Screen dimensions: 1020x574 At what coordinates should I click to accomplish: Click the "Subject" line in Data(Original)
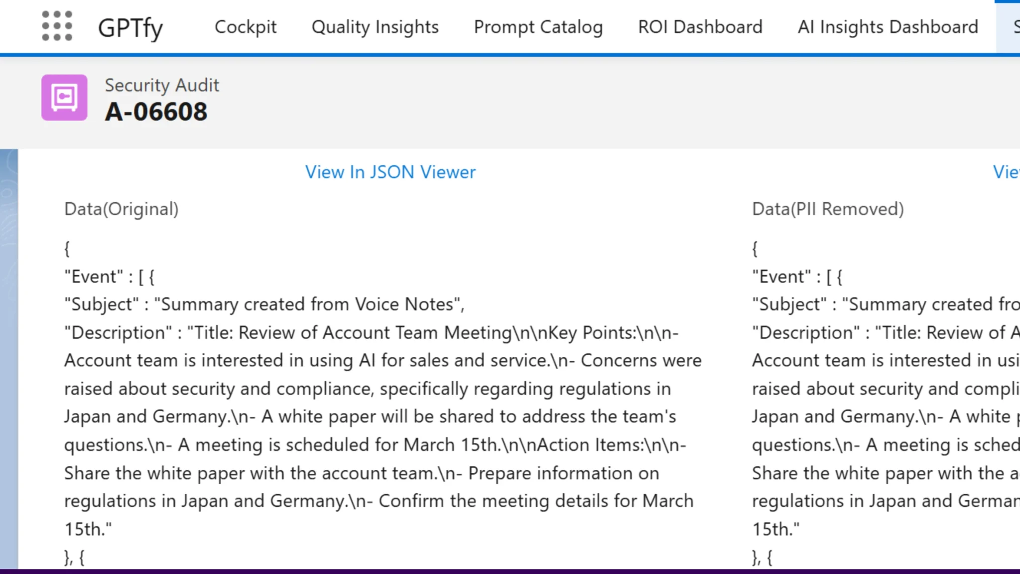click(x=264, y=304)
